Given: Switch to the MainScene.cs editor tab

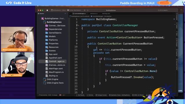Looking at the screenshot, I should point(94,14).
